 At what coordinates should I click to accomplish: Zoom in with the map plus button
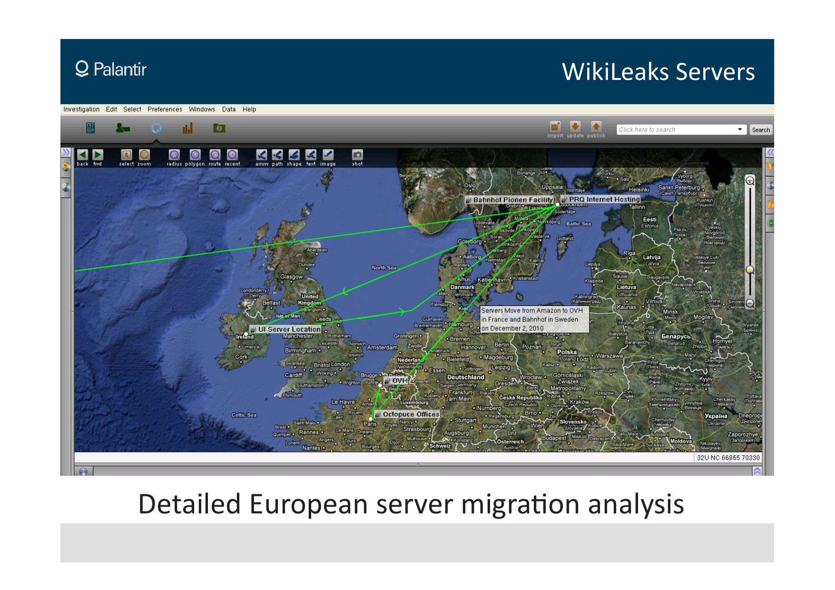[750, 181]
